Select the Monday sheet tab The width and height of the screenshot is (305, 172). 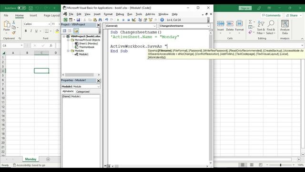pyautogui.click(x=30, y=159)
